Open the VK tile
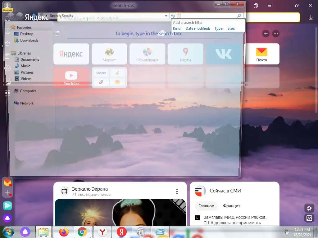 click(224, 54)
